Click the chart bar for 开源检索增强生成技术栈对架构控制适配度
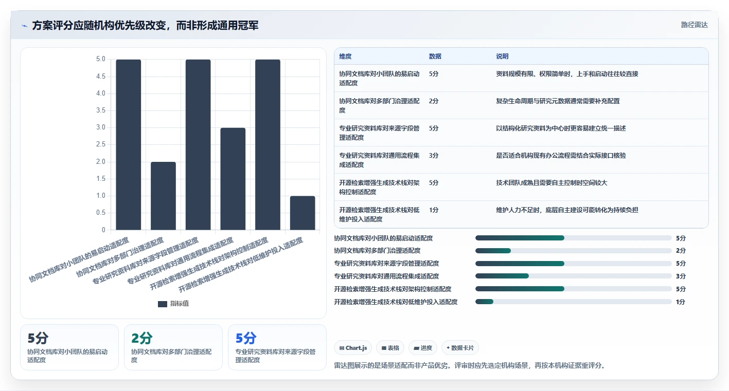This screenshot has width=729, height=391. pos(268,144)
